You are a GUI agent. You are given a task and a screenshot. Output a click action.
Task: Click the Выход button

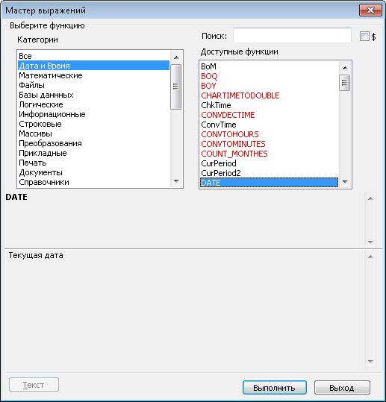(342, 387)
